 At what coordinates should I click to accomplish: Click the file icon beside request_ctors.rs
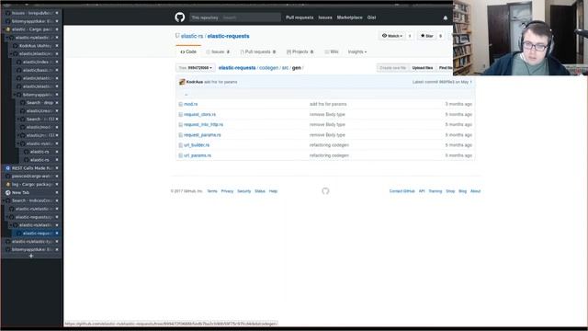(180, 114)
